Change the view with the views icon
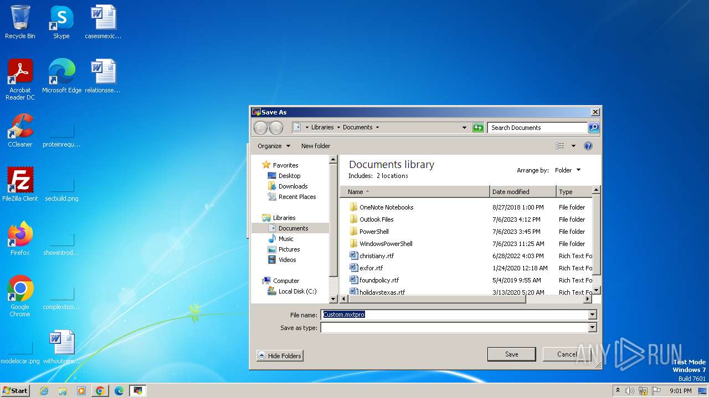709x398 pixels. [560, 146]
